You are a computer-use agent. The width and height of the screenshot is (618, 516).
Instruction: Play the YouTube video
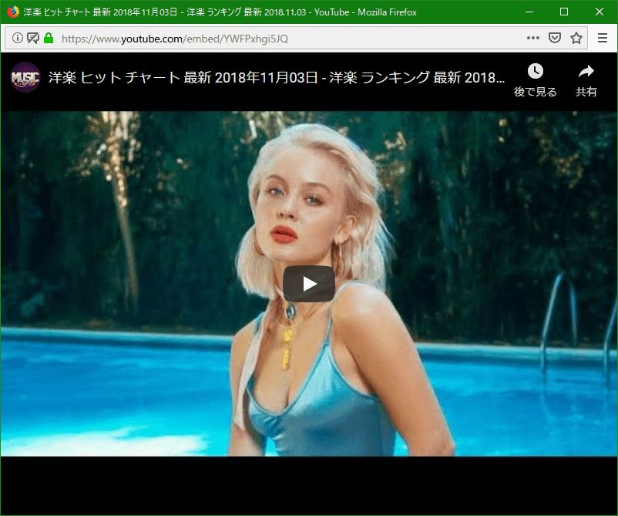(309, 284)
